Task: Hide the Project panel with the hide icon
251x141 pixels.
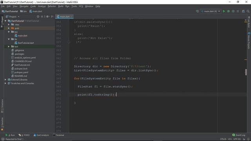Action: pyautogui.click(x=52, y=16)
